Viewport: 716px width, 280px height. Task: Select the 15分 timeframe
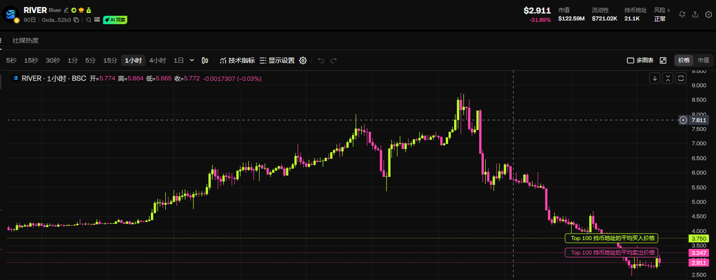tap(110, 60)
